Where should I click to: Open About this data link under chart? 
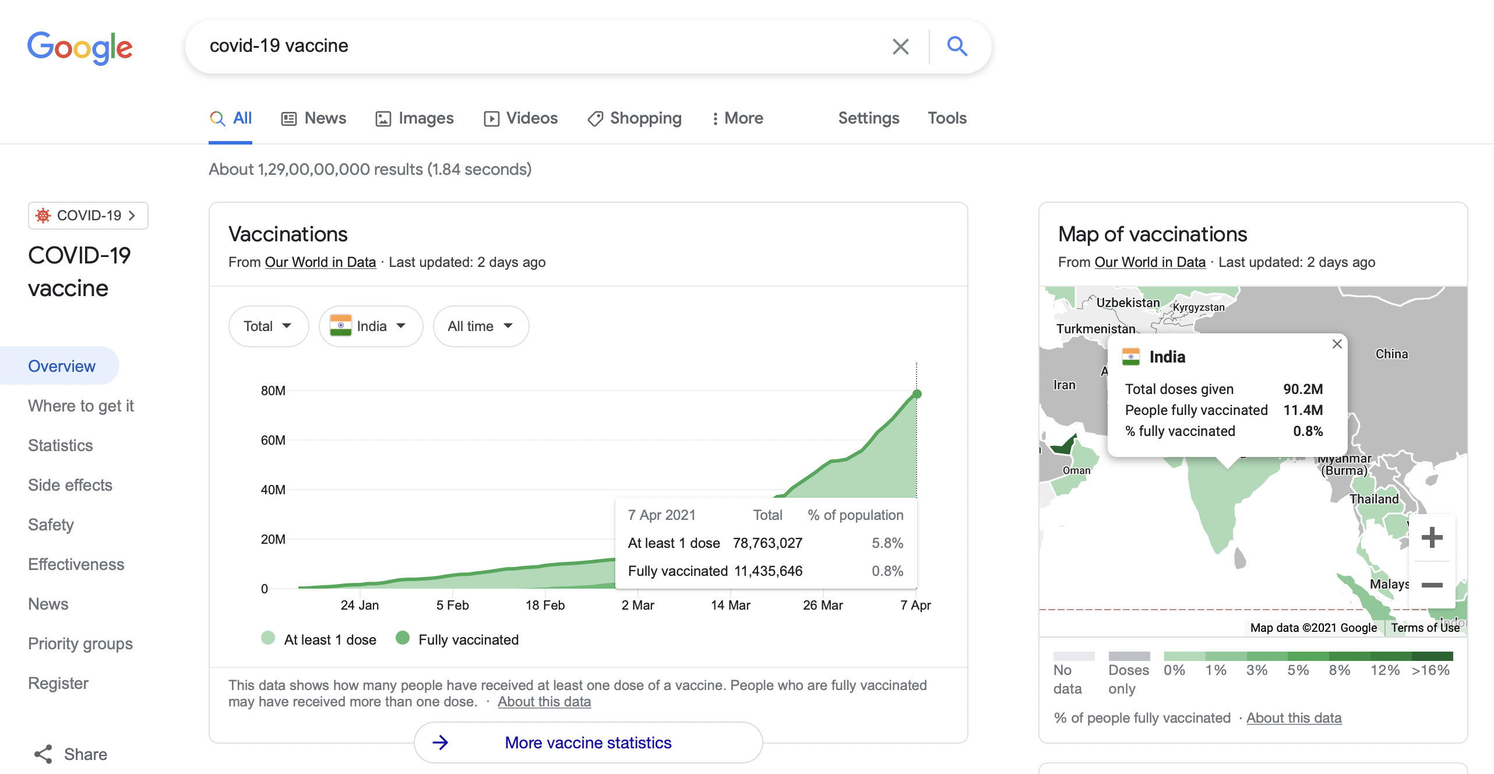click(544, 702)
